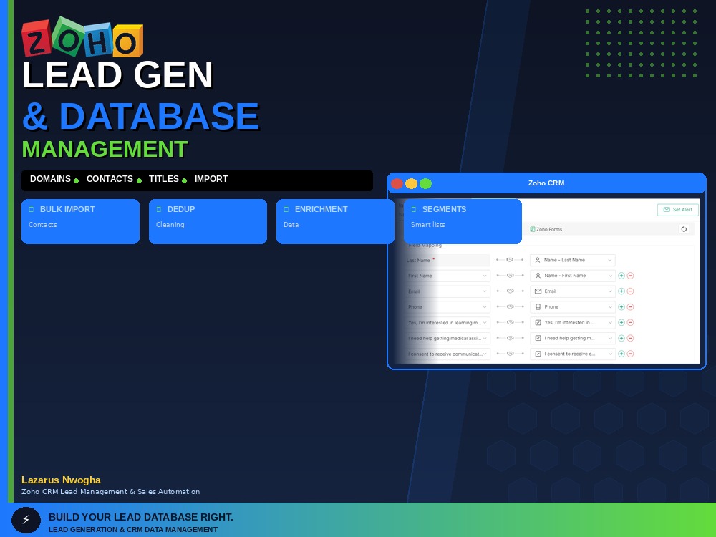Click the Set Alert button
Image resolution: width=716 pixels, height=537 pixels.
677,210
